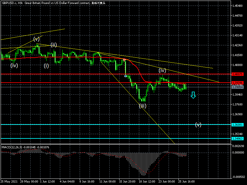Click the cyan down arrow on chart
Screen dimensions: 247x185
(193, 95)
